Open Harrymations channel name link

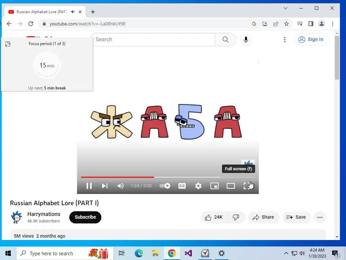tap(44, 214)
